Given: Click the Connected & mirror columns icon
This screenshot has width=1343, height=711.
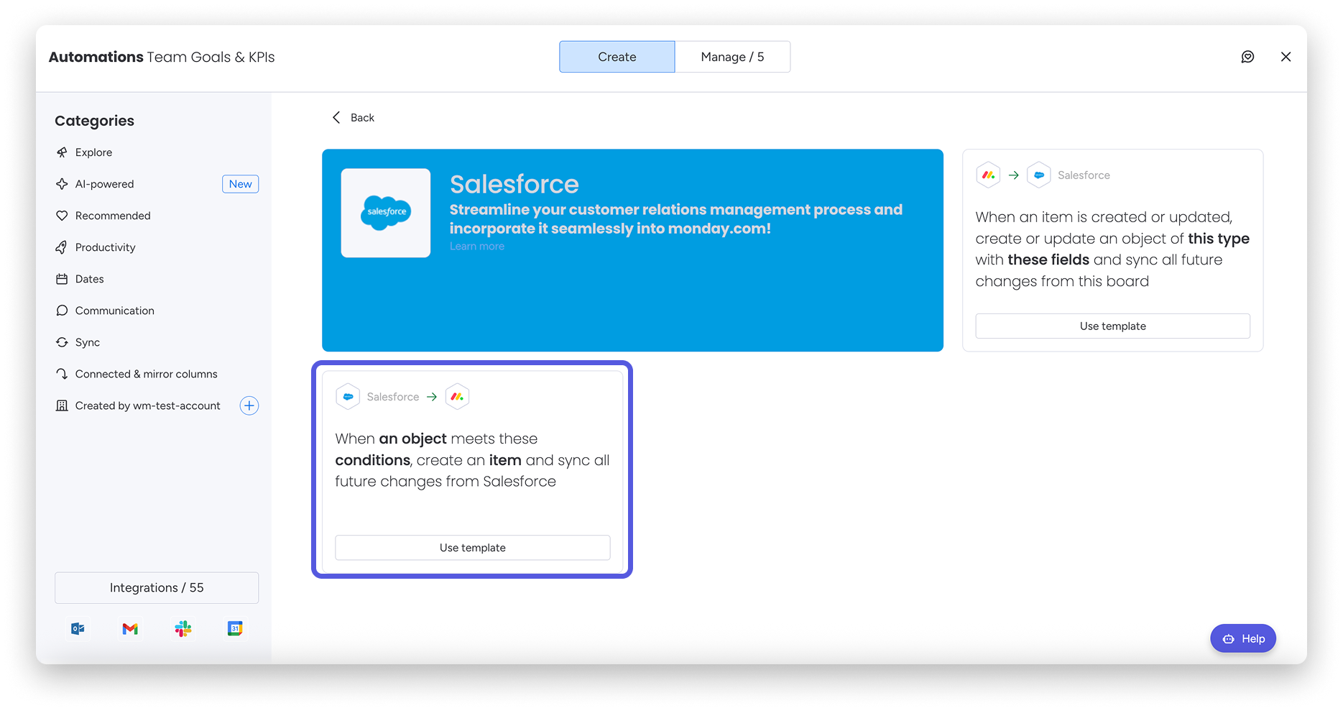Looking at the screenshot, I should point(62,374).
